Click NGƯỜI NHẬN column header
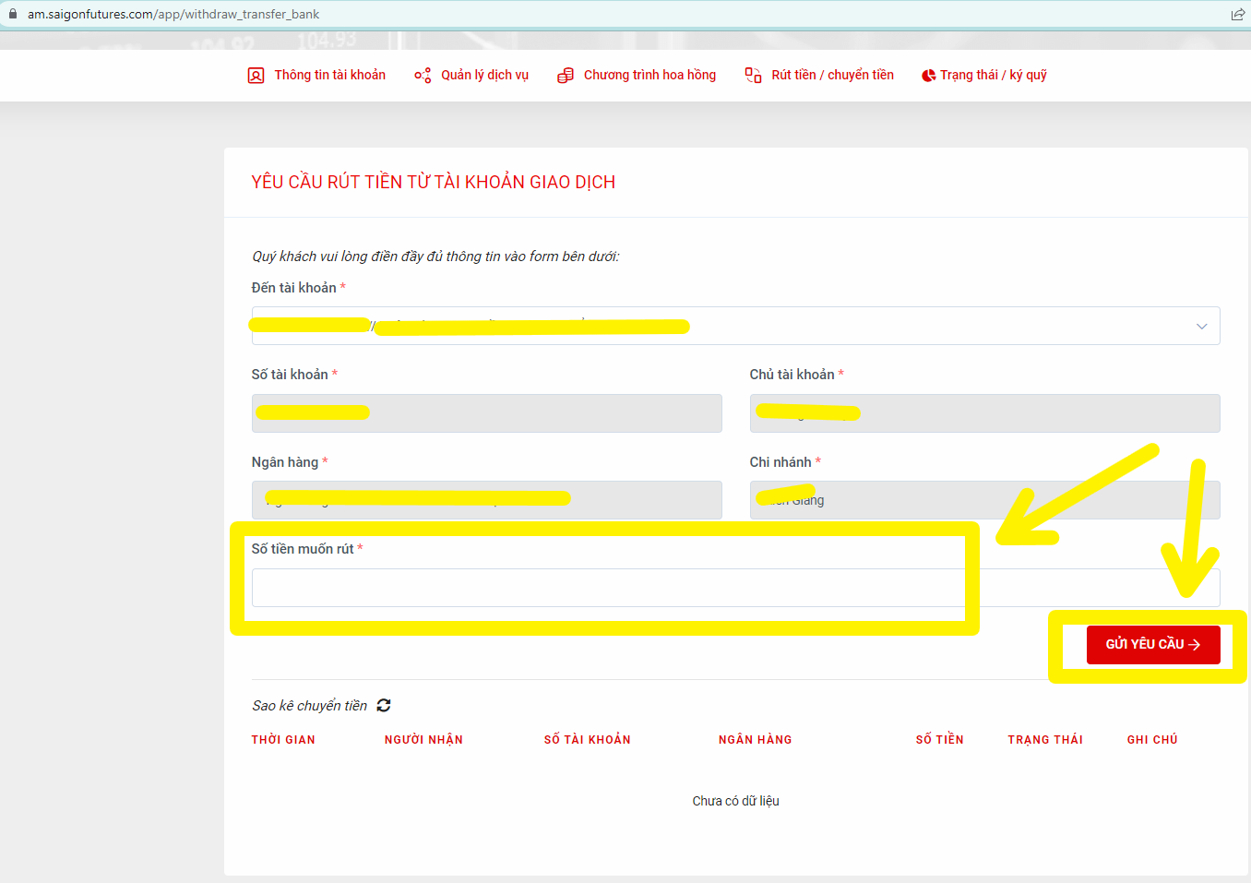1251x883 pixels. click(x=423, y=739)
